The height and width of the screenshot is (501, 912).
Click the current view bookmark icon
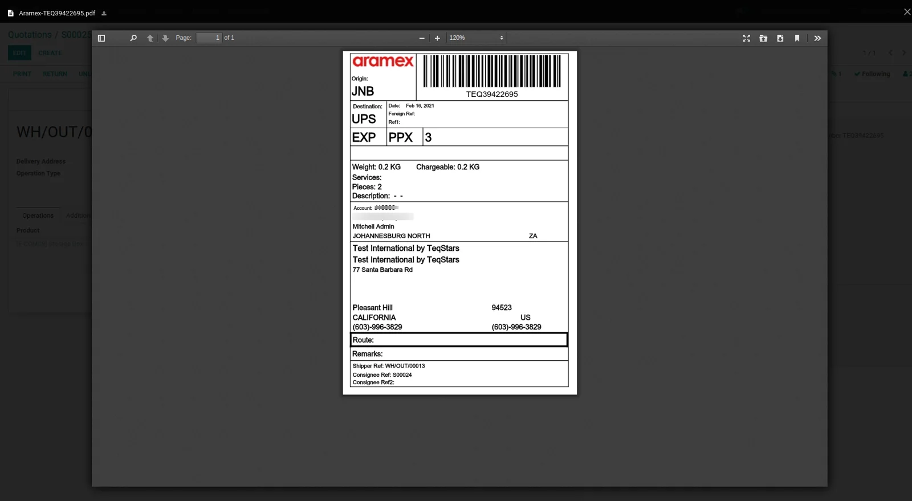(797, 38)
